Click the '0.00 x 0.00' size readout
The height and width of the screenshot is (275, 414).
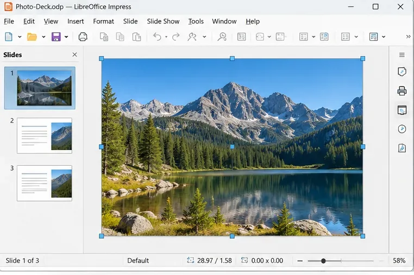point(267,261)
